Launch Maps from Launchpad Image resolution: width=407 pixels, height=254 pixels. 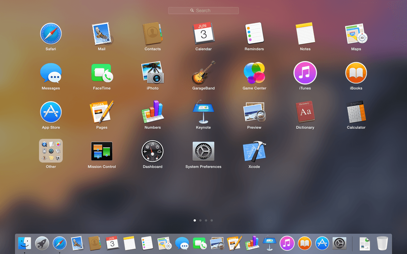tap(356, 34)
